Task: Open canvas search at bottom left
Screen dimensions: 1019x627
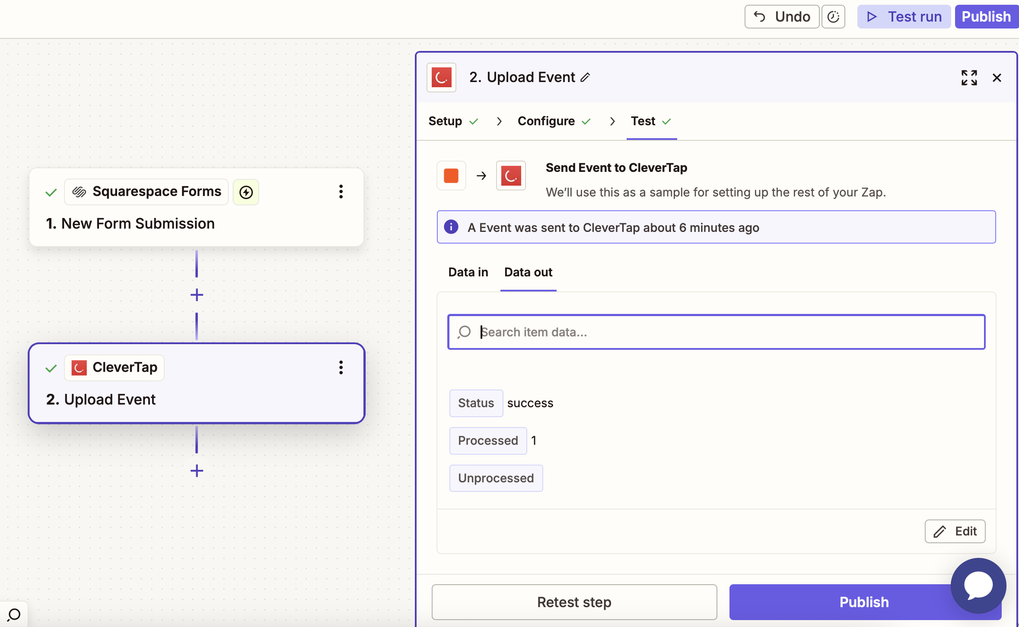Action: (x=14, y=614)
